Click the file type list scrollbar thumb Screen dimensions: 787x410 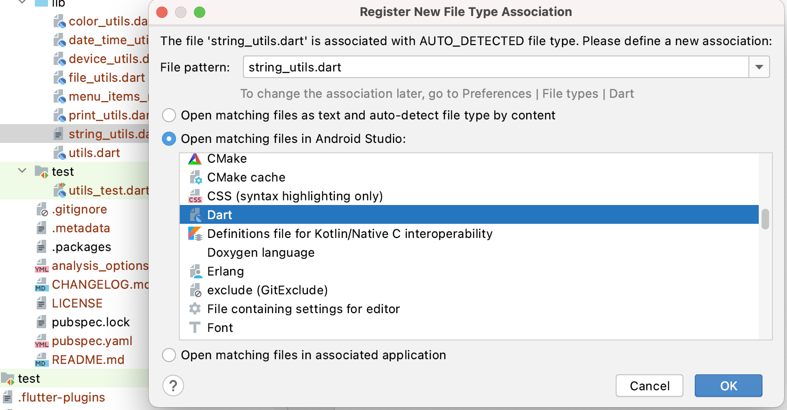click(x=765, y=219)
